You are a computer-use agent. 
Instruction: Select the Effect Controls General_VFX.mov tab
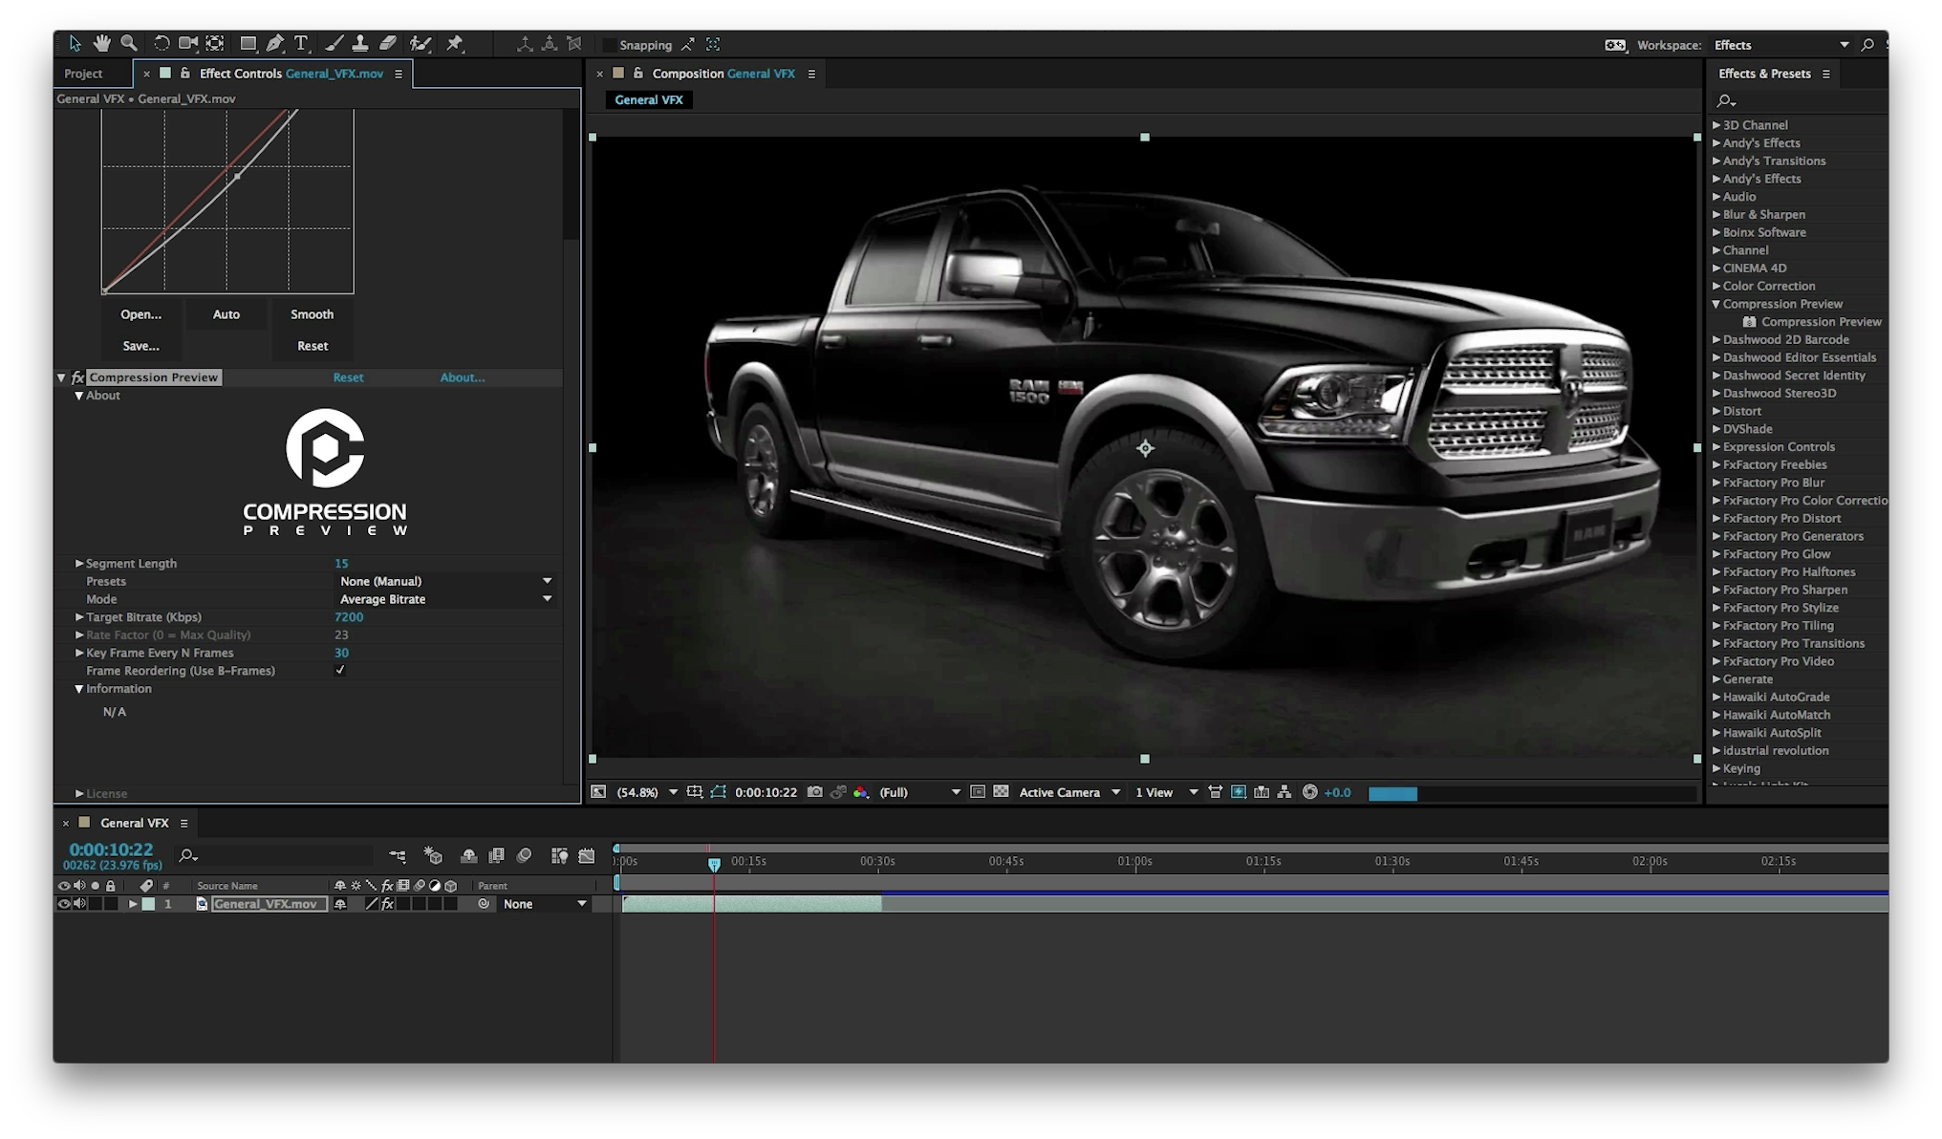click(x=291, y=74)
